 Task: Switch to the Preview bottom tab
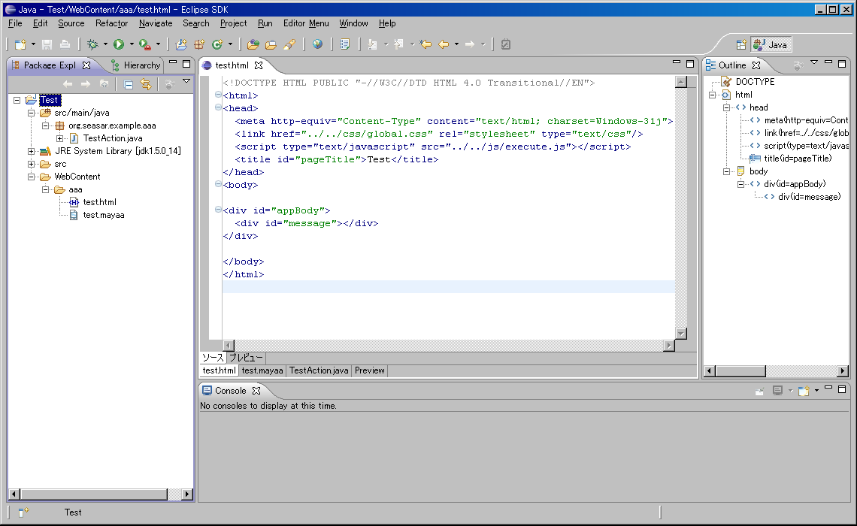(369, 370)
